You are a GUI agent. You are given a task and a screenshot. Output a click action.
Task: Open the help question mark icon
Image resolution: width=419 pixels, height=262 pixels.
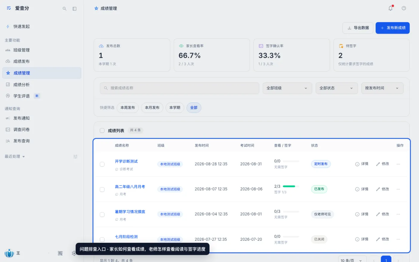(x=404, y=8)
